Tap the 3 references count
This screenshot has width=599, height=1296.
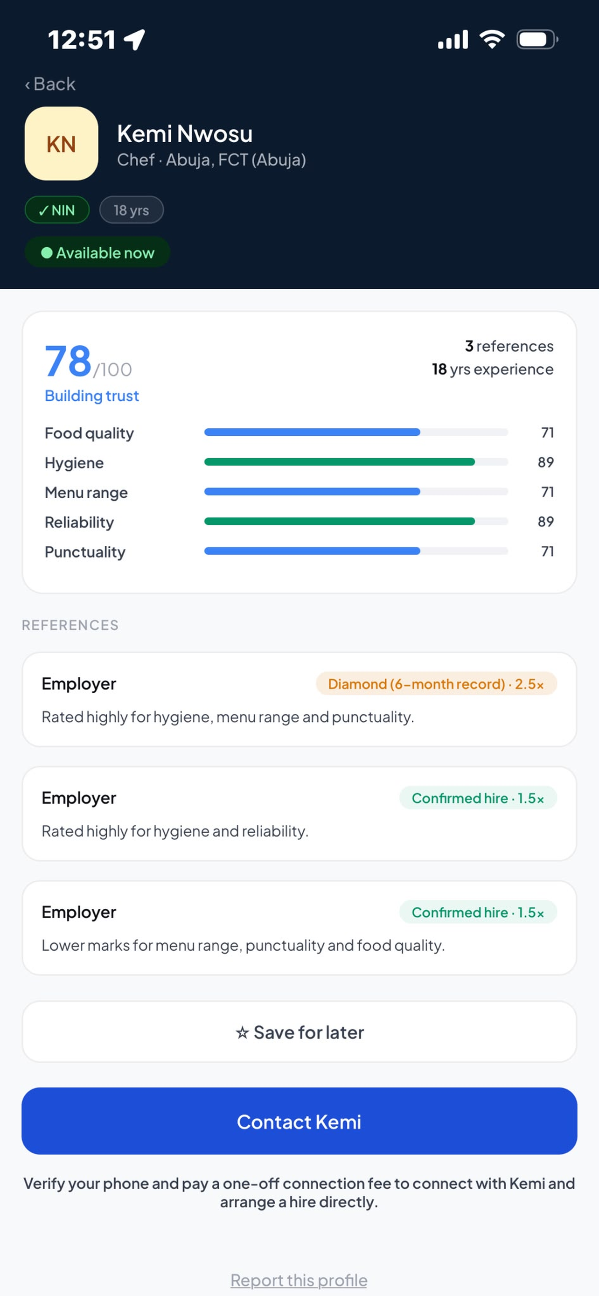tap(509, 346)
